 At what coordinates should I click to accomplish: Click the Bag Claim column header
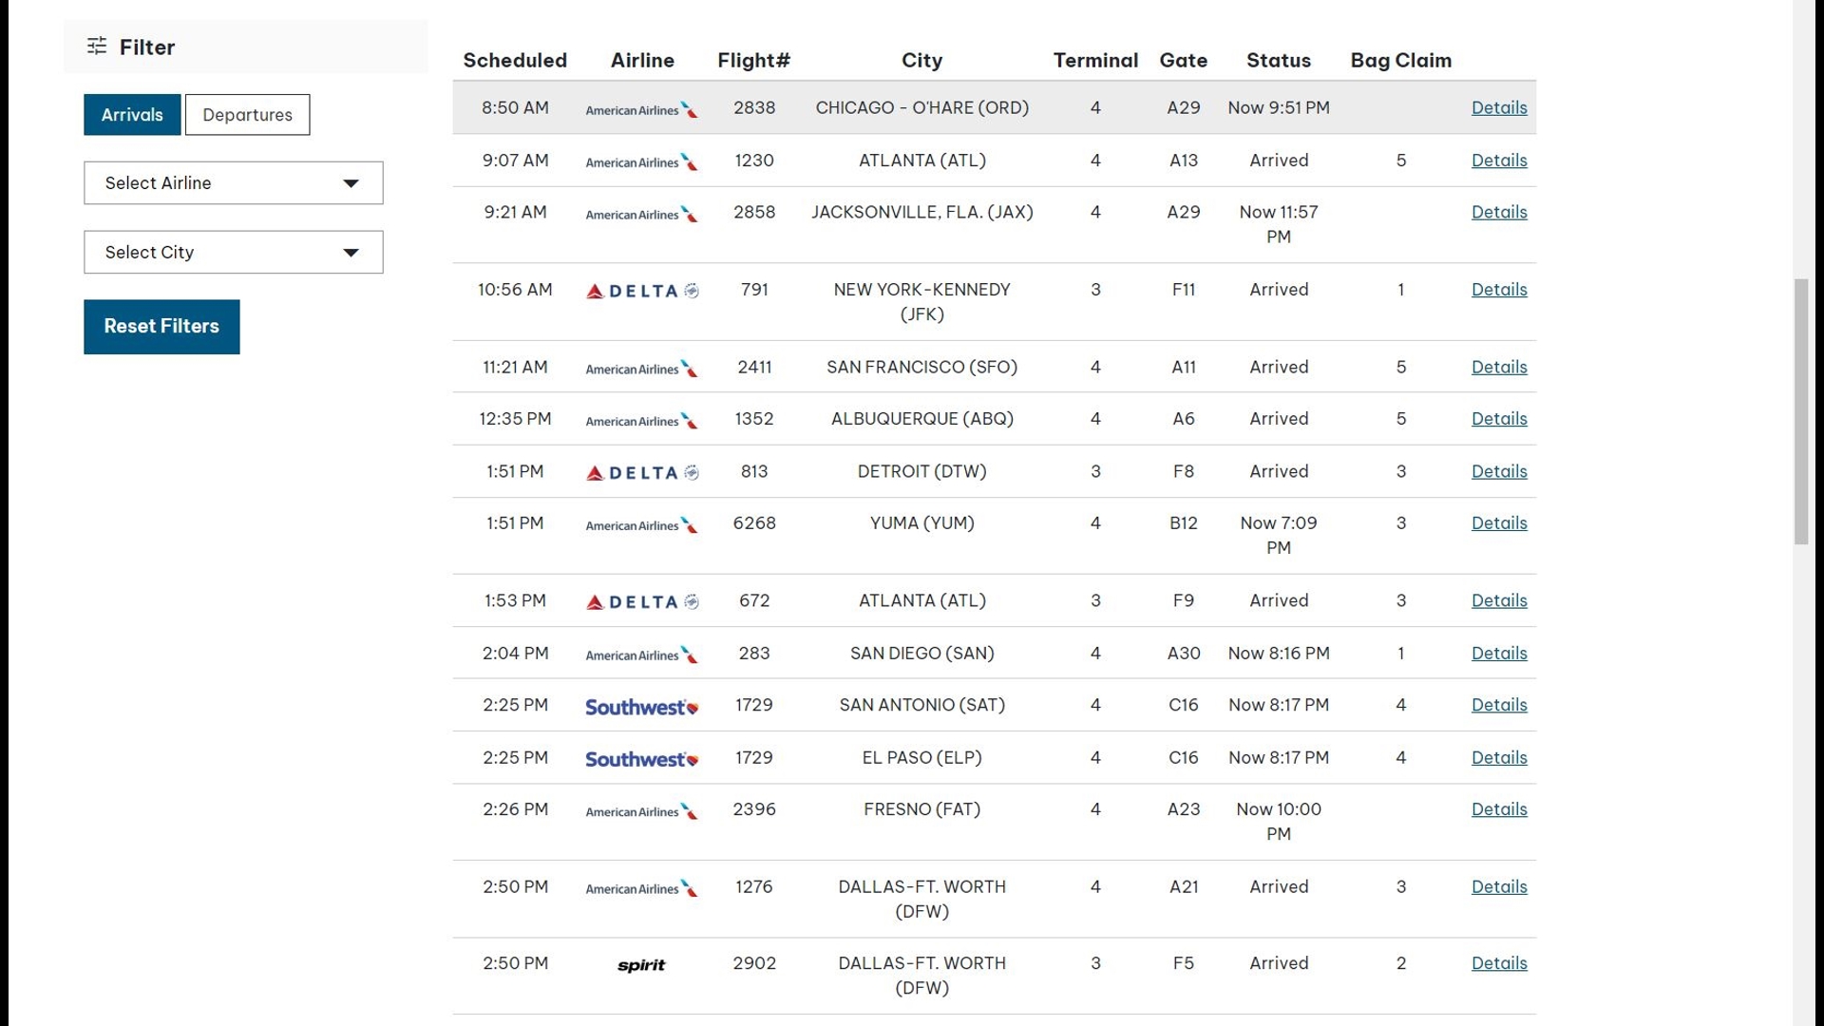[1401, 60]
